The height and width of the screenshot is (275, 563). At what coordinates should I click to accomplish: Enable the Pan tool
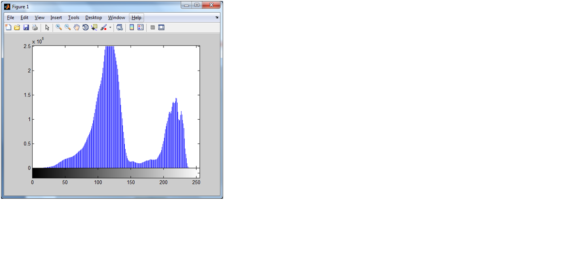point(76,27)
